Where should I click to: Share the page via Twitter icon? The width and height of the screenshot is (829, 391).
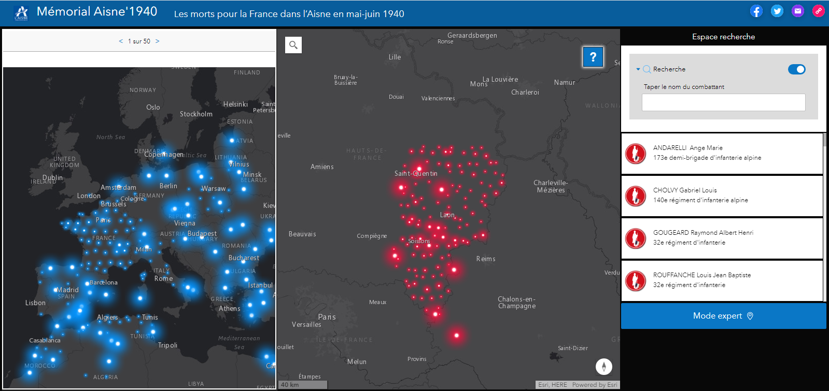coord(777,11)
